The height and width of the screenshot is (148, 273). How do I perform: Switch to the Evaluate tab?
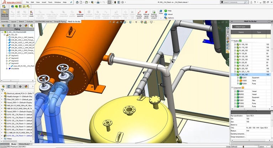point(30,21)
